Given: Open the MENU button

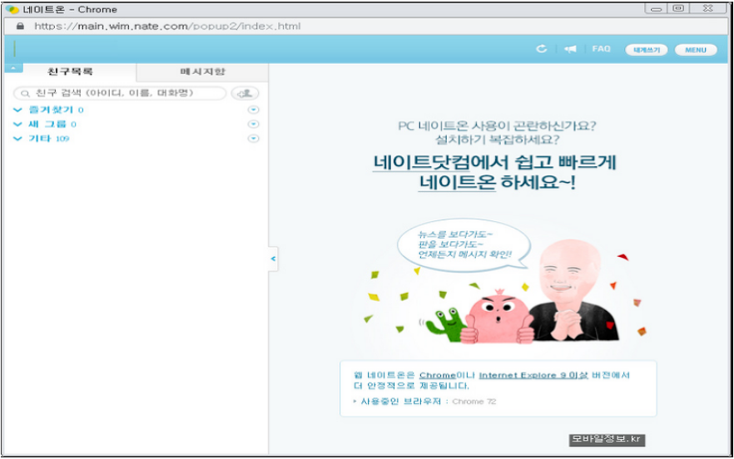Looking at the screenshot, I should (696, 50).
